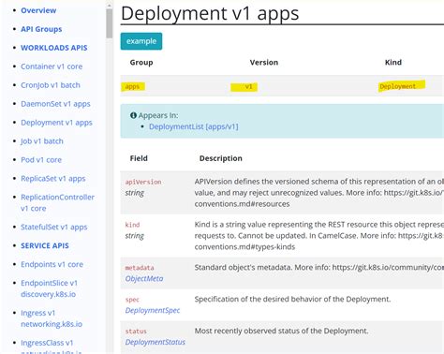
Task: Open Container v1 core reference
Action: coord(52,66)
